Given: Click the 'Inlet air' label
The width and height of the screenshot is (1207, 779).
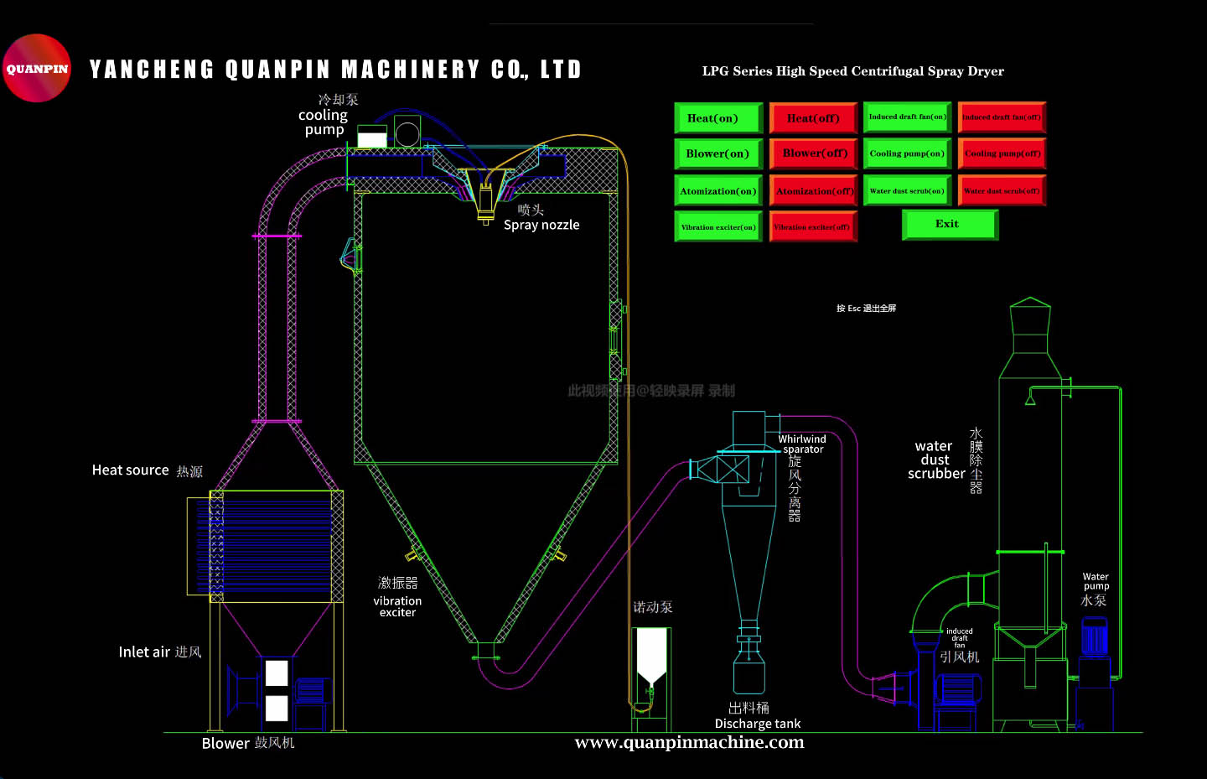Looking at the screenshot, I should (x=144, y=652).
